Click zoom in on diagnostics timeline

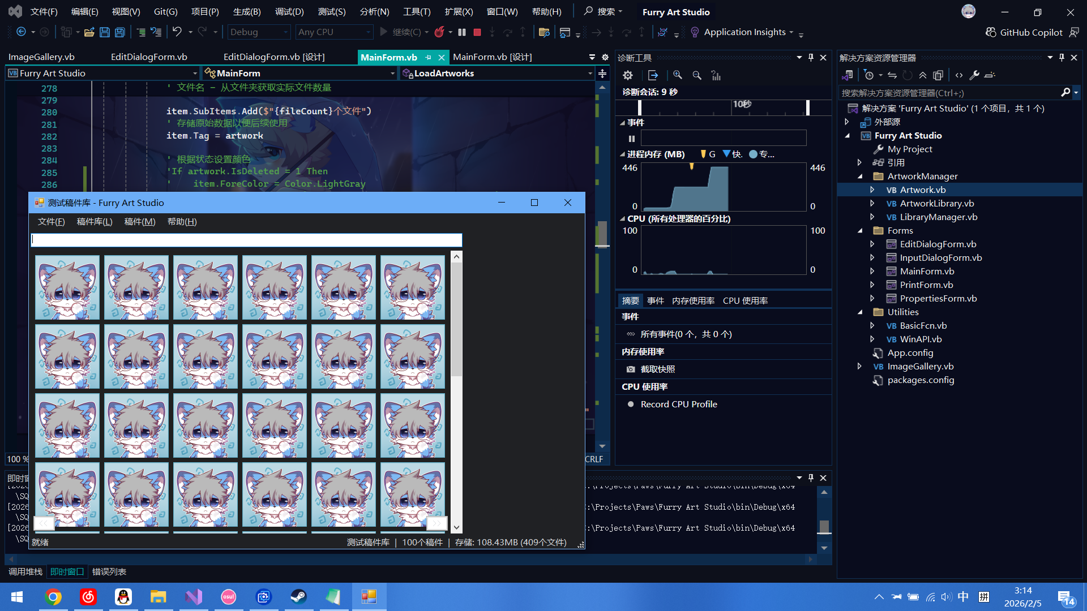(678, 75)
